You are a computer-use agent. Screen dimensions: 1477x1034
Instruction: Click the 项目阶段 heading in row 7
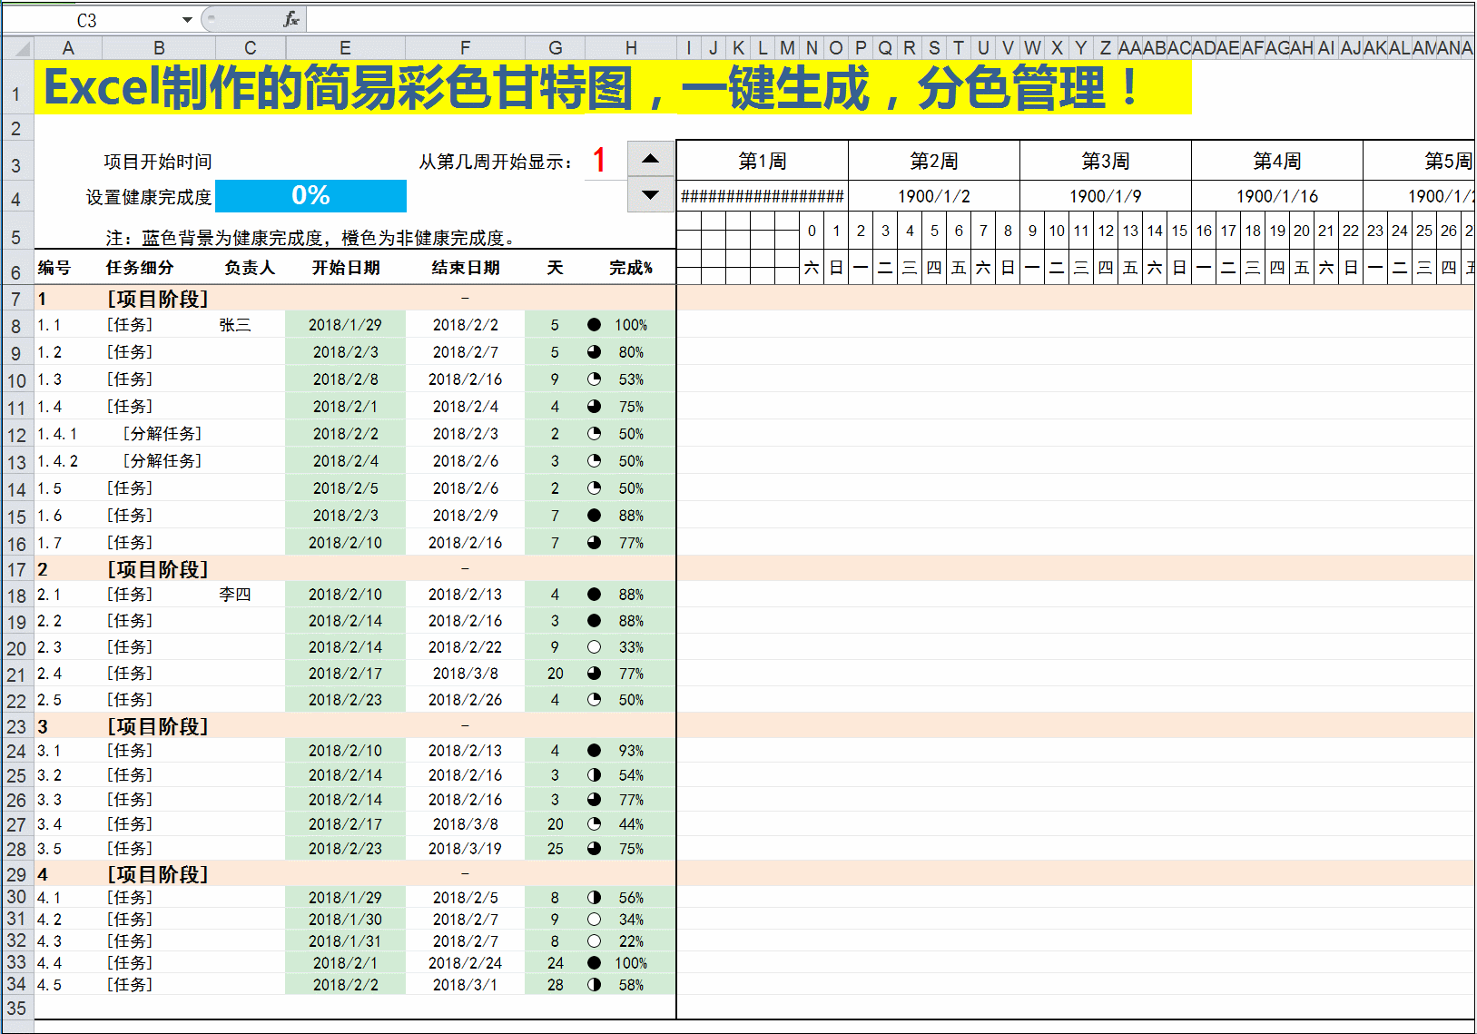158,299
